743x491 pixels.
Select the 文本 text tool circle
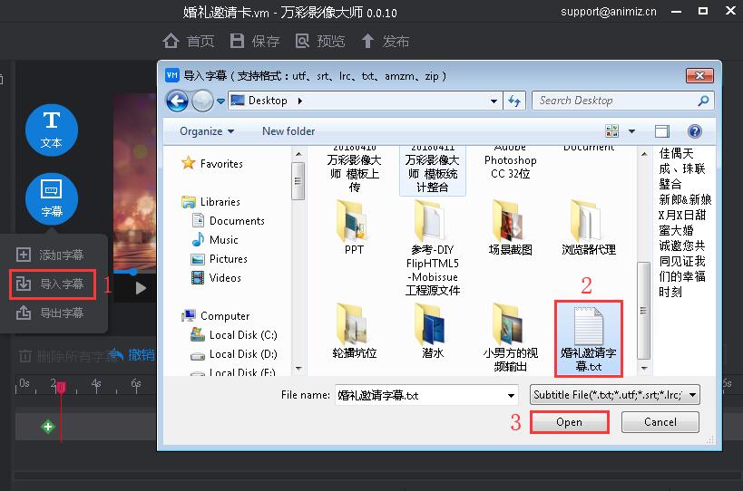point(51,130)
